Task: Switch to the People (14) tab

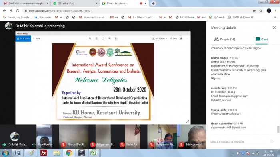Action: click(x=224, y=39)
